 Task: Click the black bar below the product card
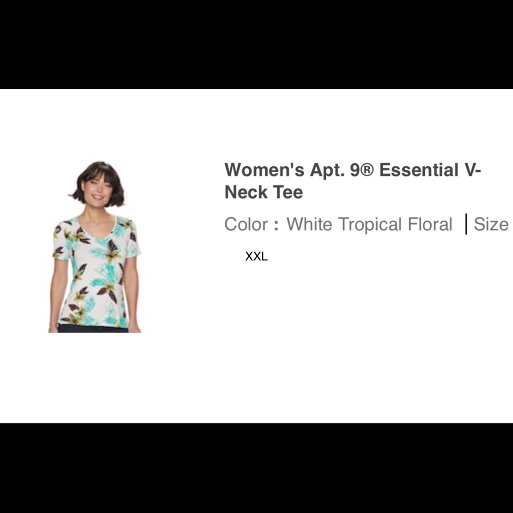[256, 468]
